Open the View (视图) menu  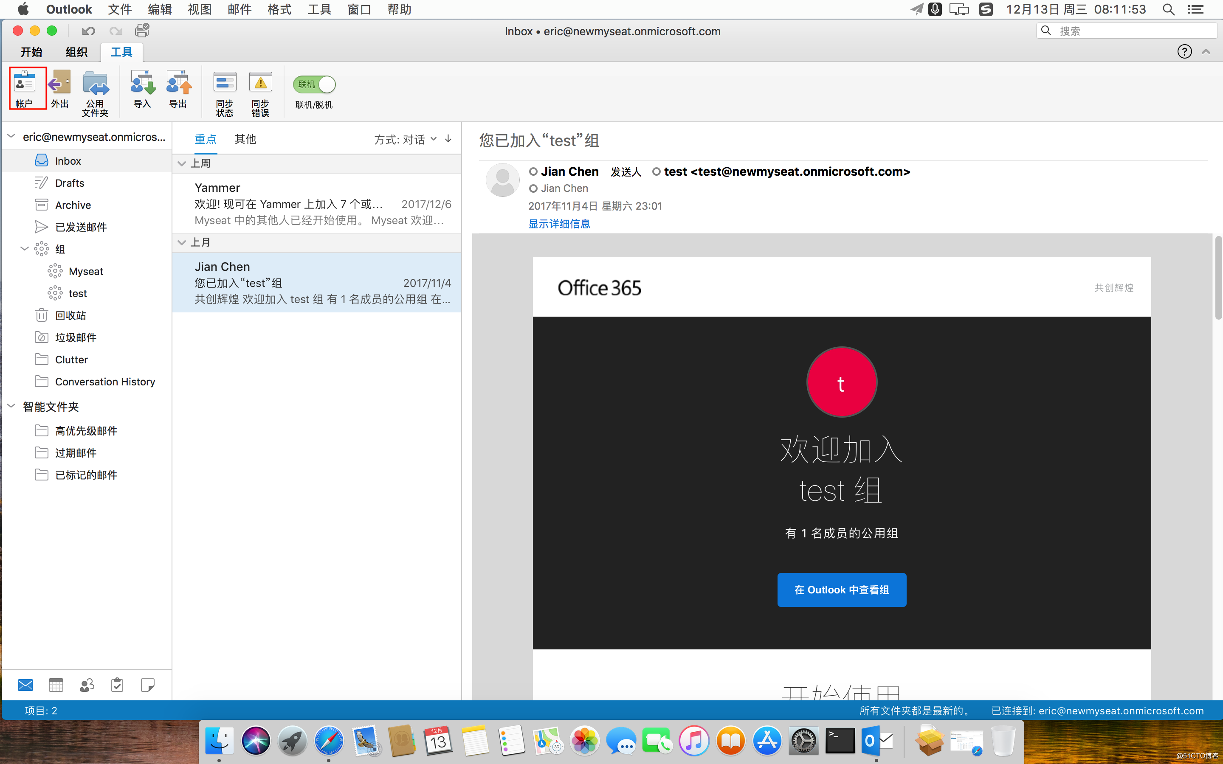(x=200, y=9)
